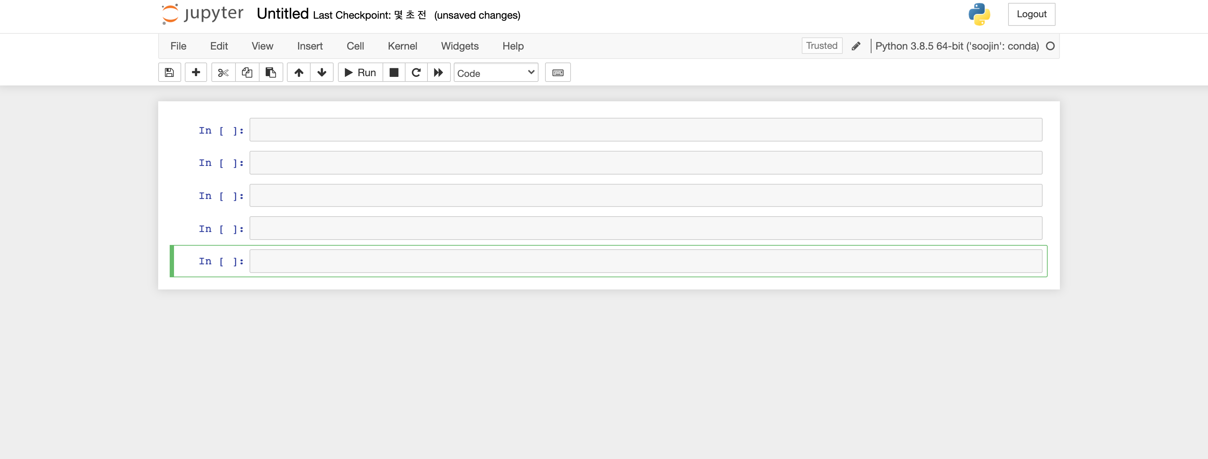This screenshot has width=1208, height=459.
Task: Click the Logout button
Action: 1031,14
